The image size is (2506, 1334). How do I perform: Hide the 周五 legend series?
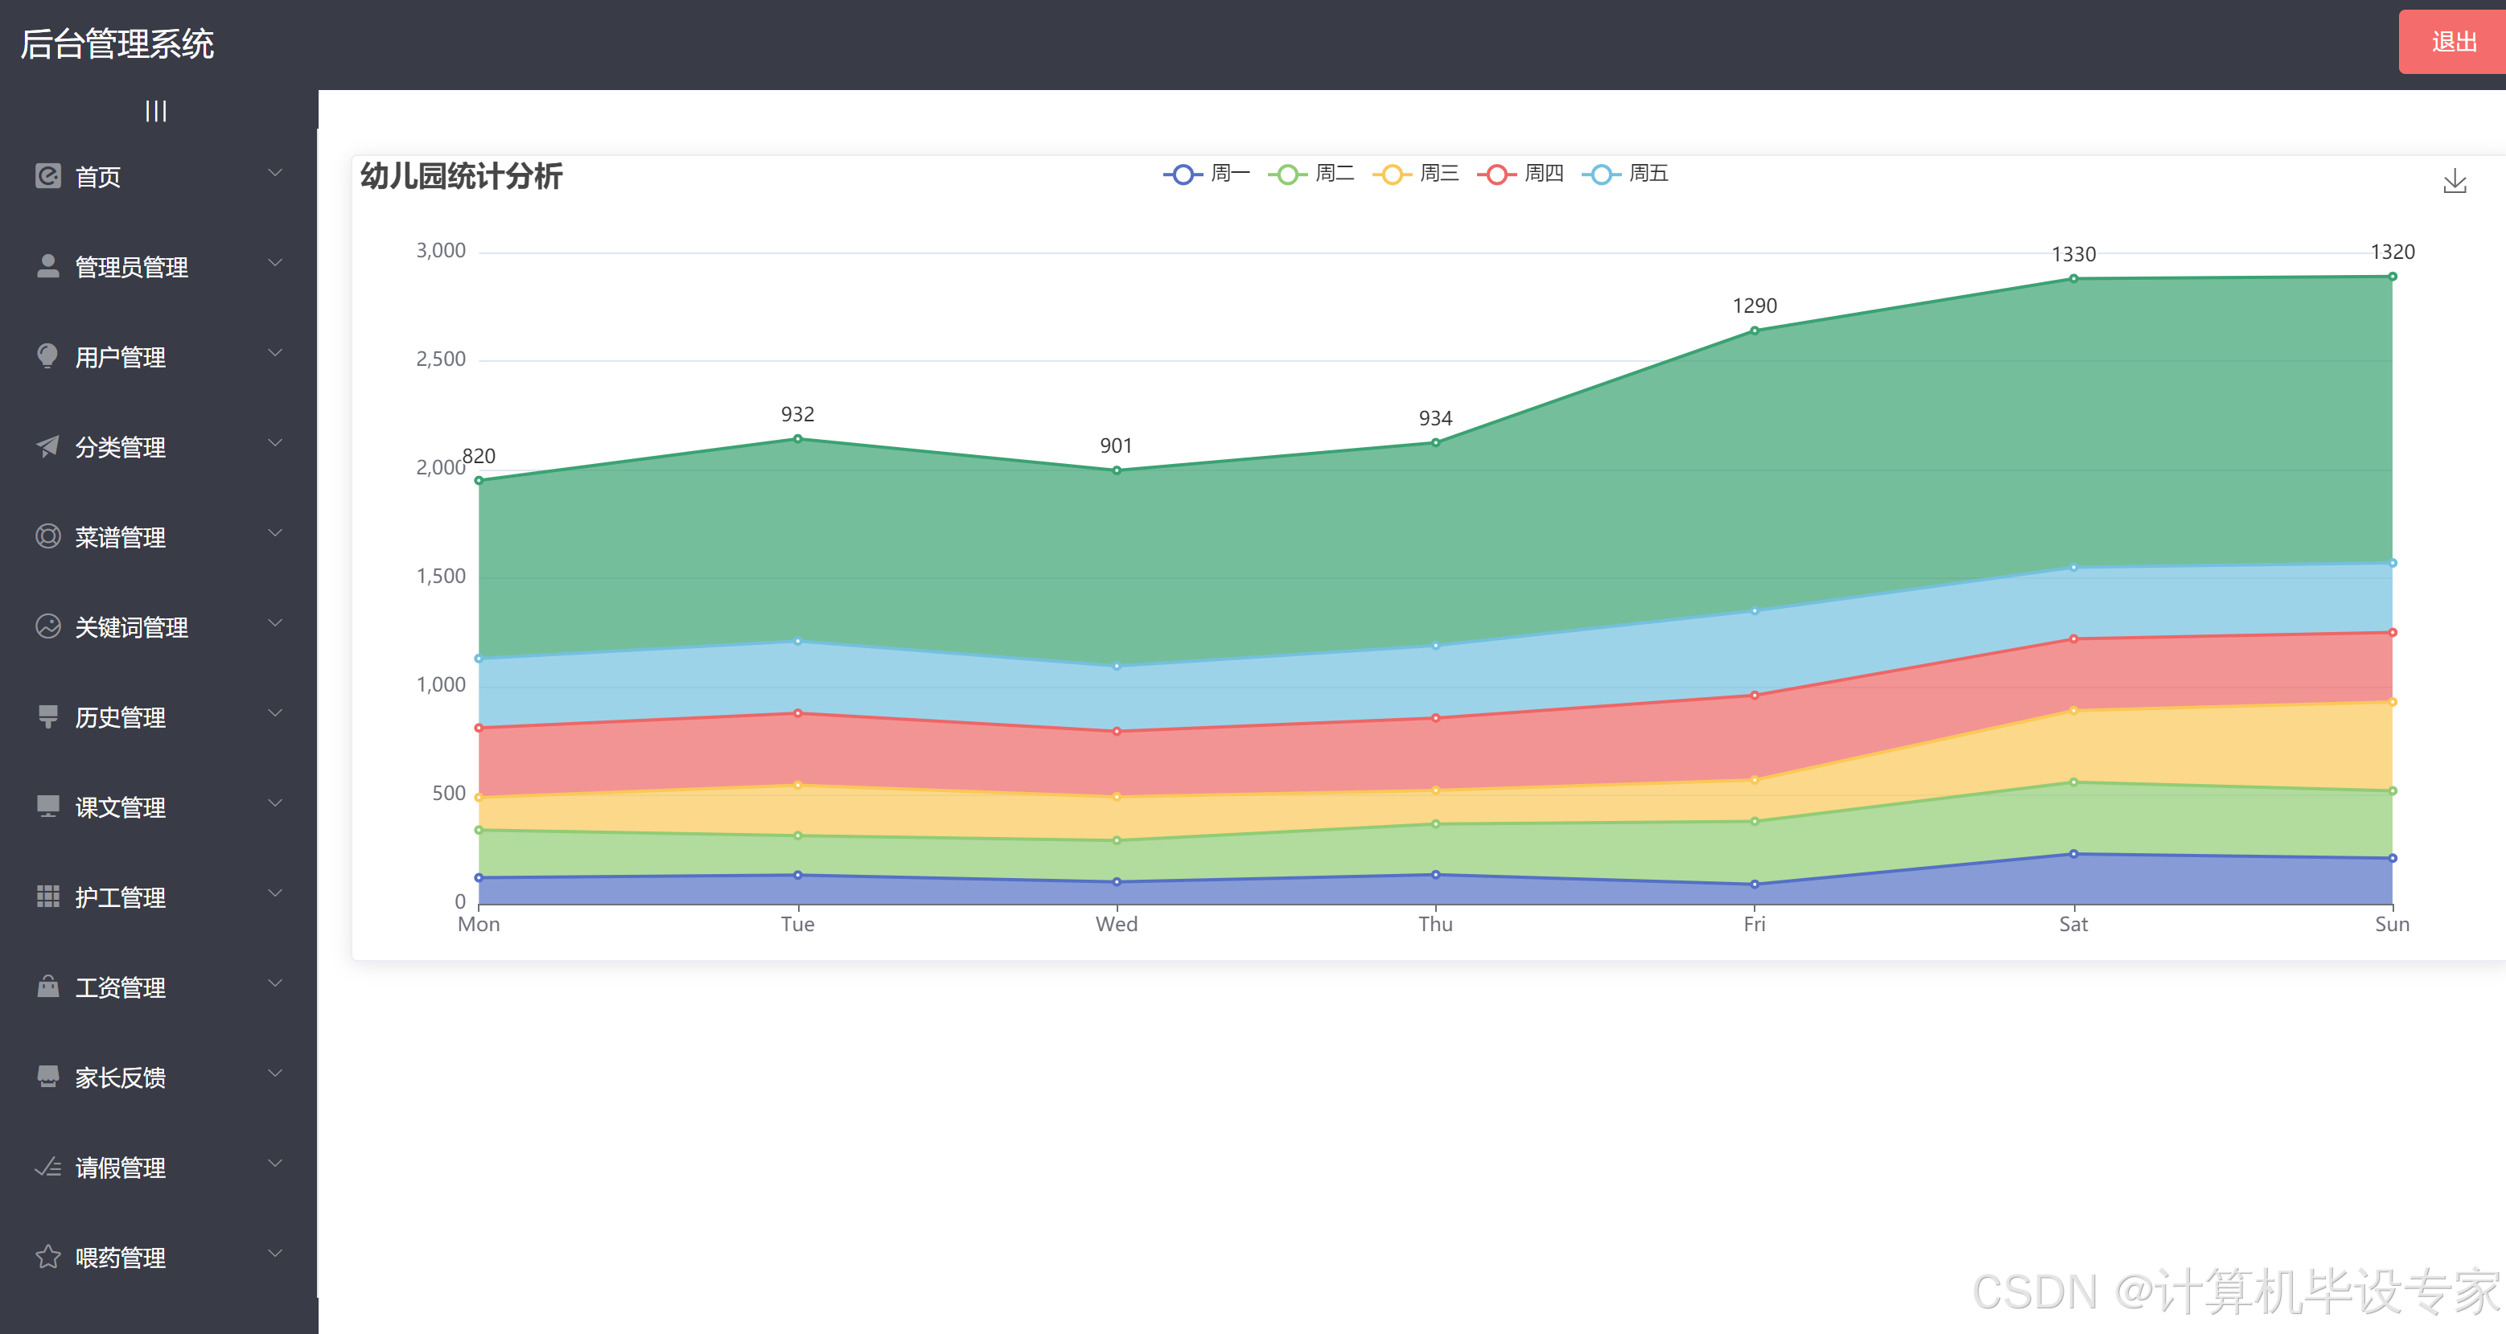tap(1624, 174)
